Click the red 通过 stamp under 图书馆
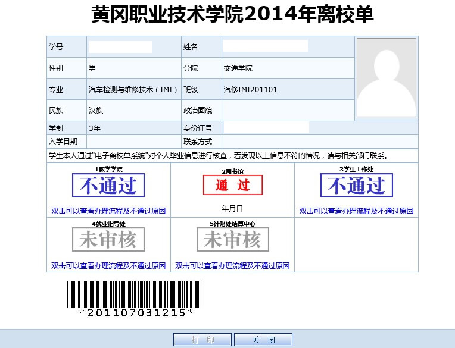The width and height of the screenshot is (455, 348). click(x=232, y=186)
